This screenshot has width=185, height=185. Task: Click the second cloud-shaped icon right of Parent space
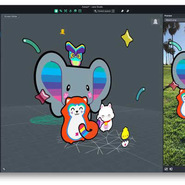(x=128, y=11)
